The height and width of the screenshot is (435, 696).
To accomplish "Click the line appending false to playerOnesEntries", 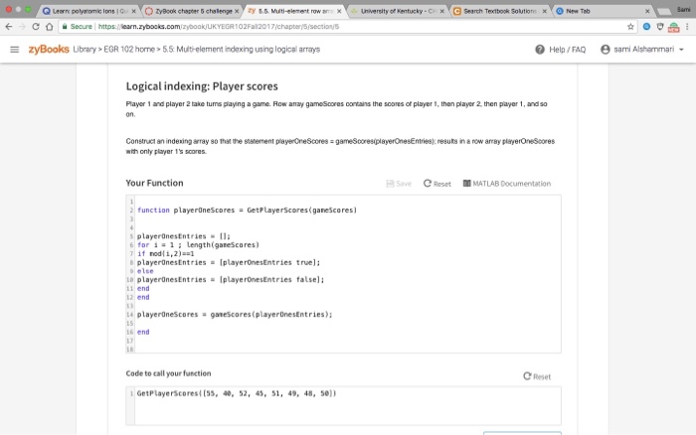I will (231, 280).
